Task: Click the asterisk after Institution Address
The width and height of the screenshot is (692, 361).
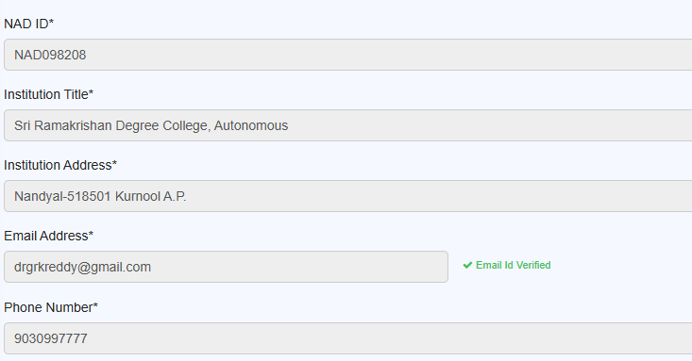Action: click(x=114, y=163)
